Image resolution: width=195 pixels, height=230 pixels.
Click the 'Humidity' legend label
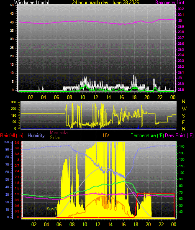click(x=36, y=135)
